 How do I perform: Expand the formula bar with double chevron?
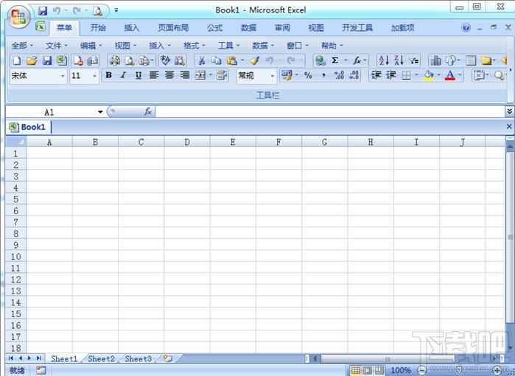[509, 112]
